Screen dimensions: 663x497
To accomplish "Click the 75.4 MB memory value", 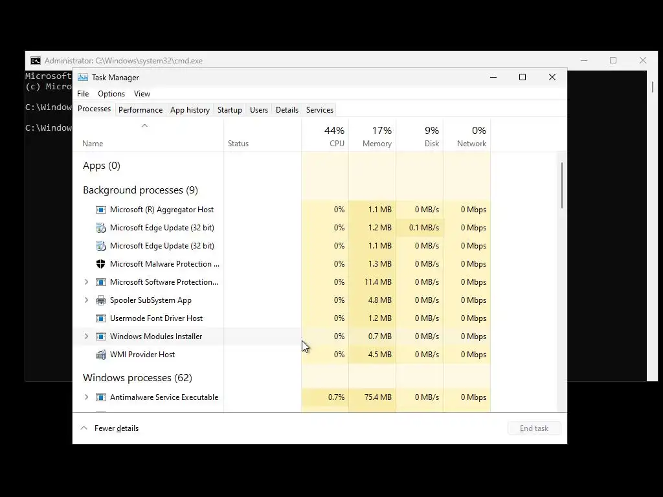I will pyautogui.click(x=378, y=397).
